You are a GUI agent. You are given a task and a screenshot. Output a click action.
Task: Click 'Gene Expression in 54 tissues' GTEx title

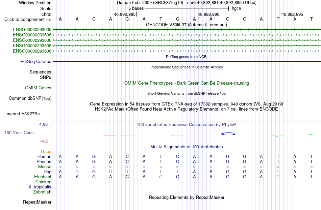(187, 104)
